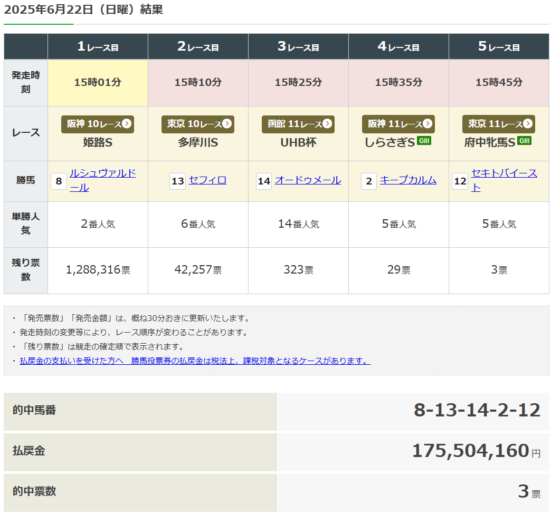Click the しらさぎS race name
This screenshot has width=551, height=515.
(389, 142)
